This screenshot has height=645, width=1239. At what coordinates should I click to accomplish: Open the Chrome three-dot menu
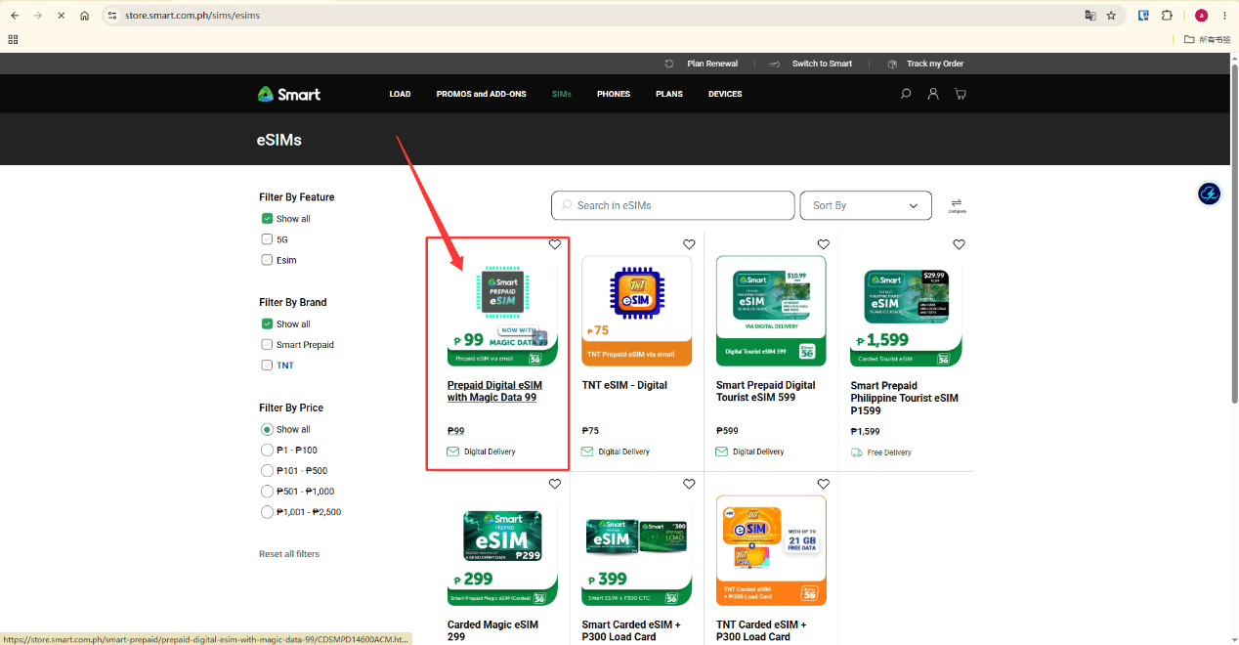point(1224,16)
